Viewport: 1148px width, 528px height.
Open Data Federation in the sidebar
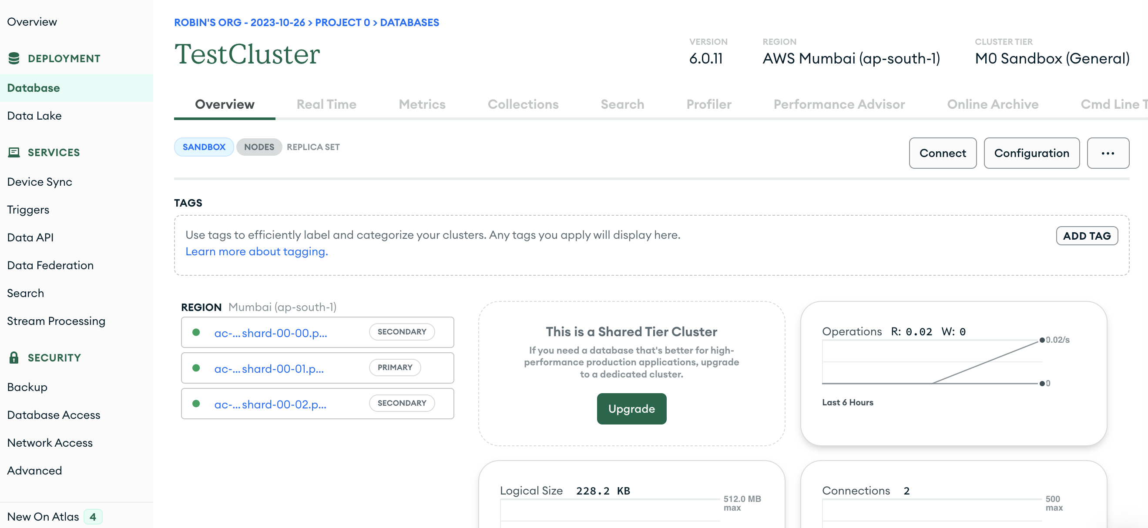50,266
